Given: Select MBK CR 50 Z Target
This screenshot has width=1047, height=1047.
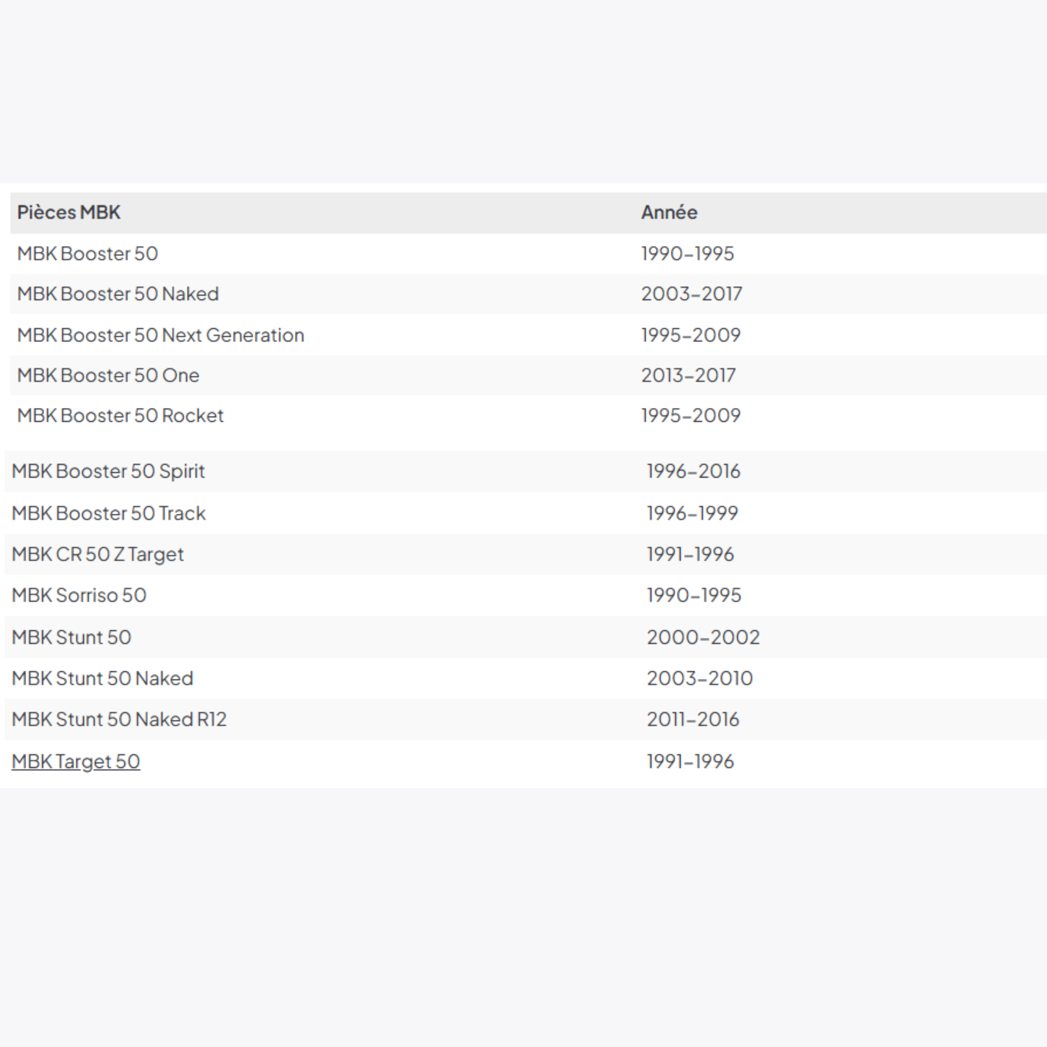Looking at the screenshot, I should (x=98, y=554).
